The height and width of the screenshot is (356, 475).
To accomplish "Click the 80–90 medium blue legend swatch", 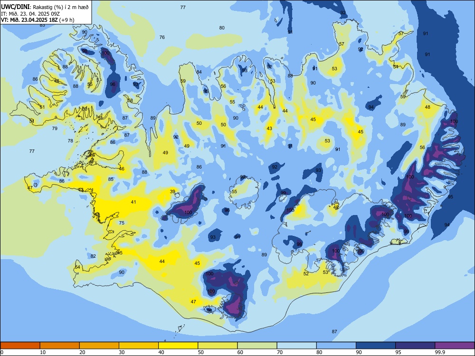I will click(336, 346).
